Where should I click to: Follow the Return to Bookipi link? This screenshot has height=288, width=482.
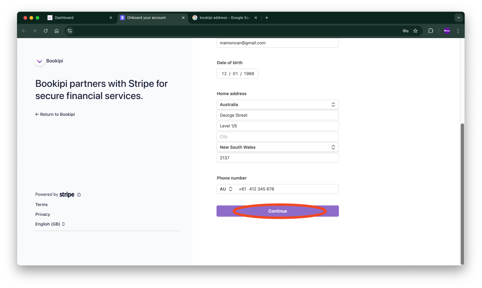pyautogui.click(x=55, y=114)
